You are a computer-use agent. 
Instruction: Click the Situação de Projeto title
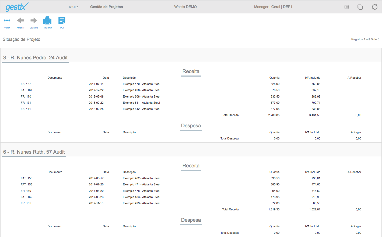(x=22, y=39)
